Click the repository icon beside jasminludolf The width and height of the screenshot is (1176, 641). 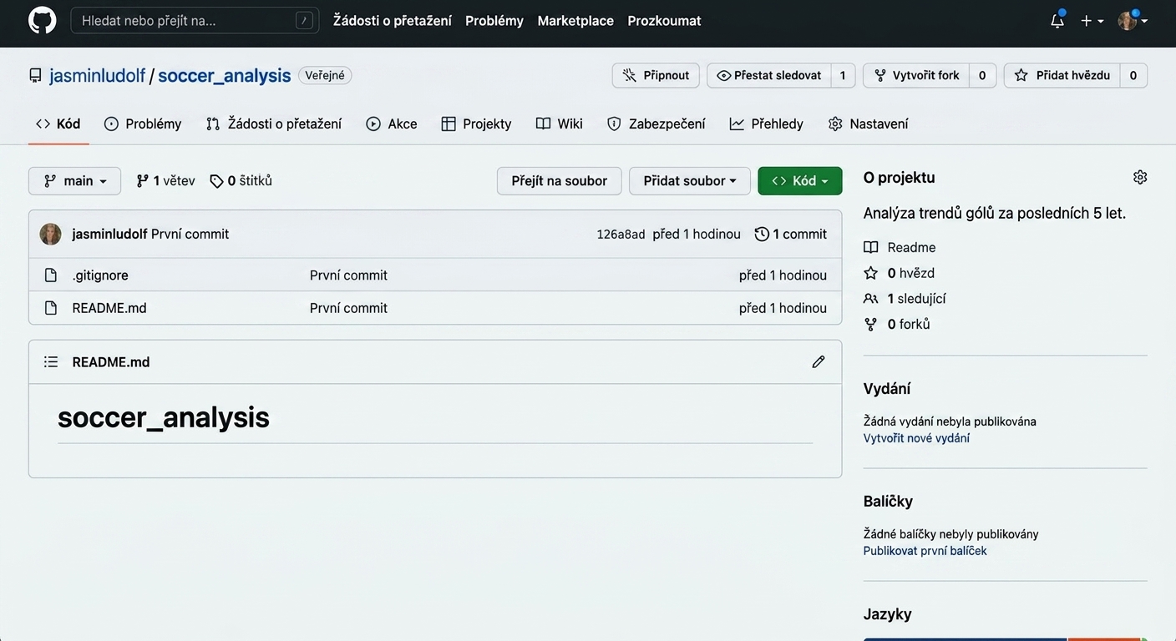(x=35, y=76)
